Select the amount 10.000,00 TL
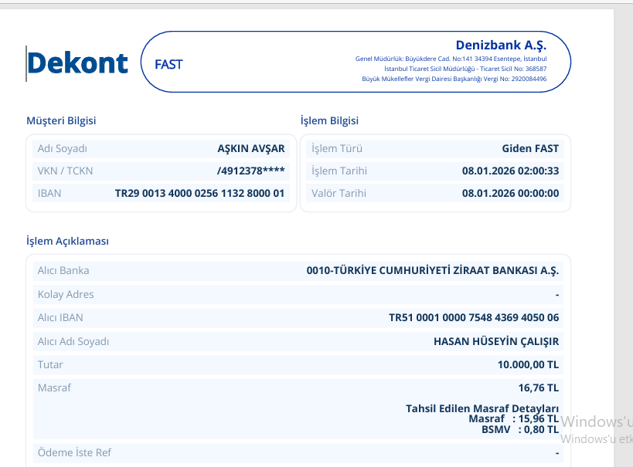This screenshot has width=633, height=467. (x=528, y=365)
